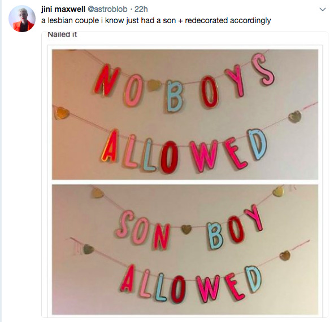This screenshot has height=322, width=334.
Task: Click gold heart between SON and BOY
Action: (186, 230)
